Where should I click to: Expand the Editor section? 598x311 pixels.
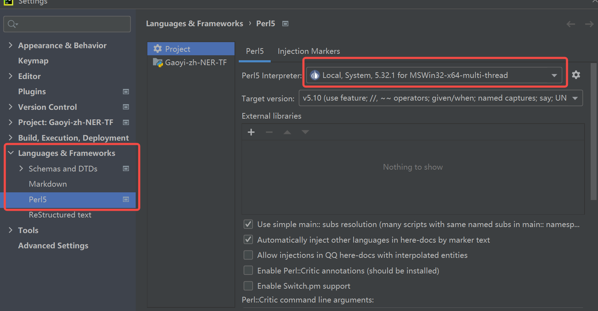[x=11, y=76]
